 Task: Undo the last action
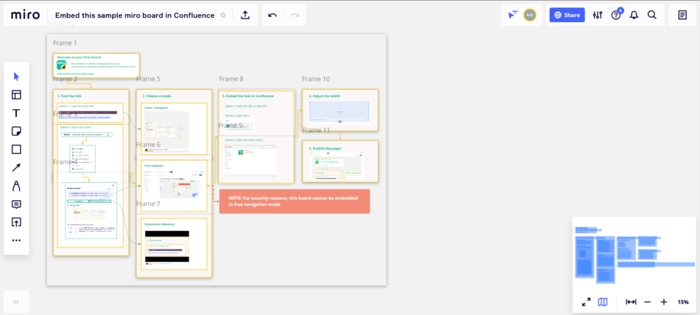tap(273, 15)
